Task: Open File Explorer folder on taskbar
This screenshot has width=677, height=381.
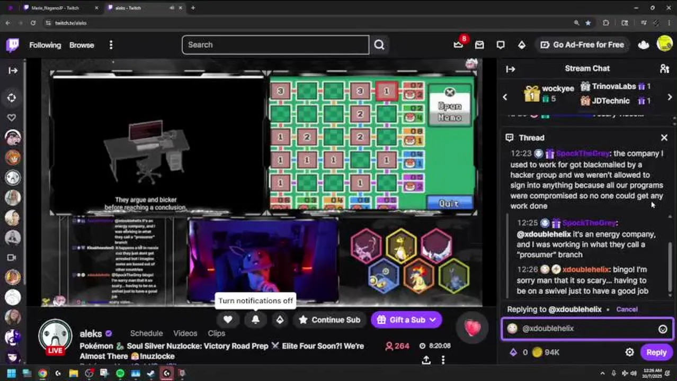Action: (x=74, y=373)
